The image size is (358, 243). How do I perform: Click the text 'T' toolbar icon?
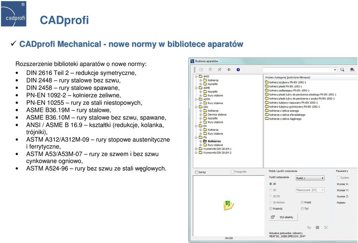(229, 70)
